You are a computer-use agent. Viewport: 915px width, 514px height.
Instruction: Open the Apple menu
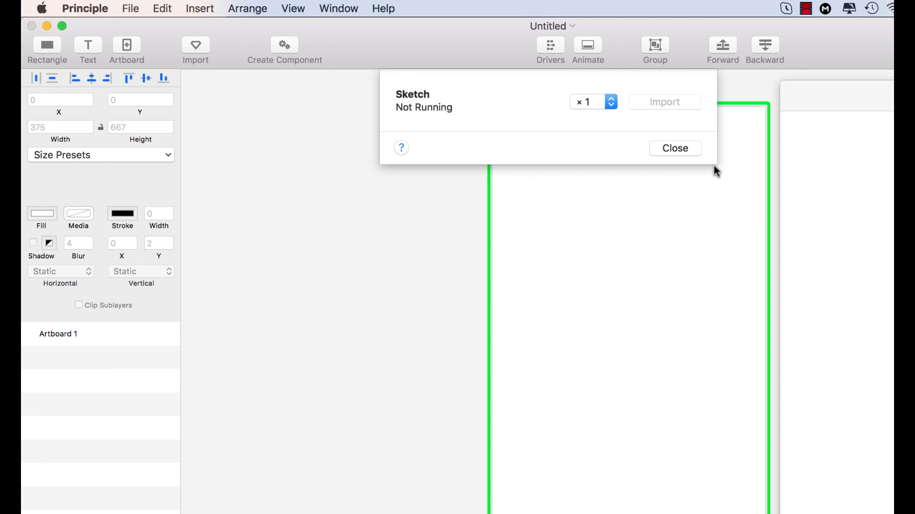tap(42, 8)
